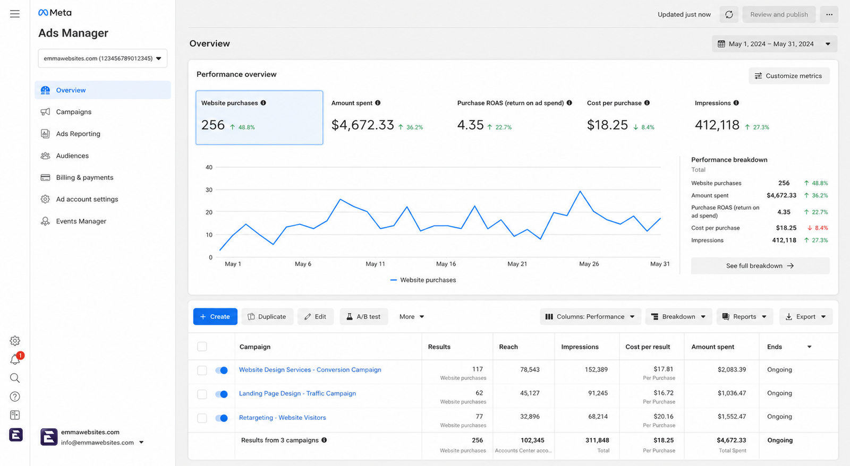Check the Website Design Services campaign checkbox

point(202,370)
